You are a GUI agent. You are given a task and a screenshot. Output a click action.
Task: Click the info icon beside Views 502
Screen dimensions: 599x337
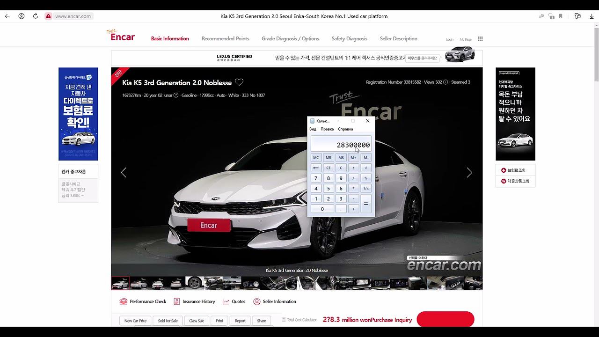point(446,82)
